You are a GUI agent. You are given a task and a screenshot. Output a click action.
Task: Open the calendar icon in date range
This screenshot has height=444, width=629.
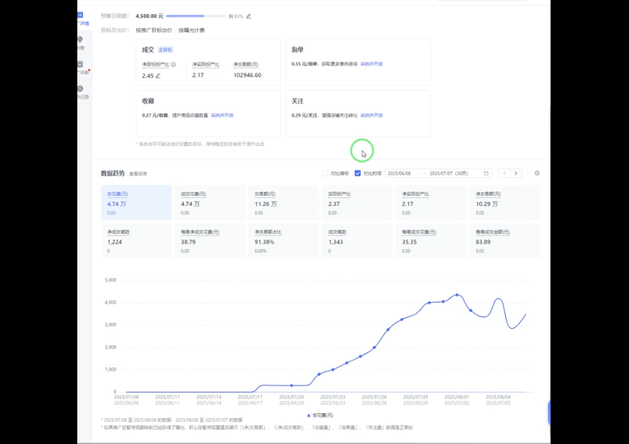click(x=486, y=173)
